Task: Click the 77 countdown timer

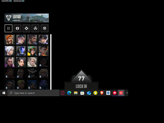Action: coord(81,78)
